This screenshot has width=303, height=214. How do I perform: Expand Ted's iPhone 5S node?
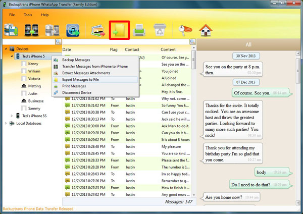point(12,116)
